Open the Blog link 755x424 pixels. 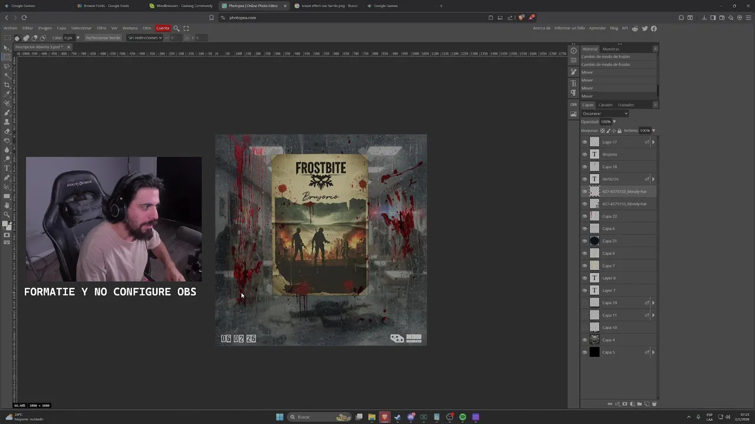(614, 28)
